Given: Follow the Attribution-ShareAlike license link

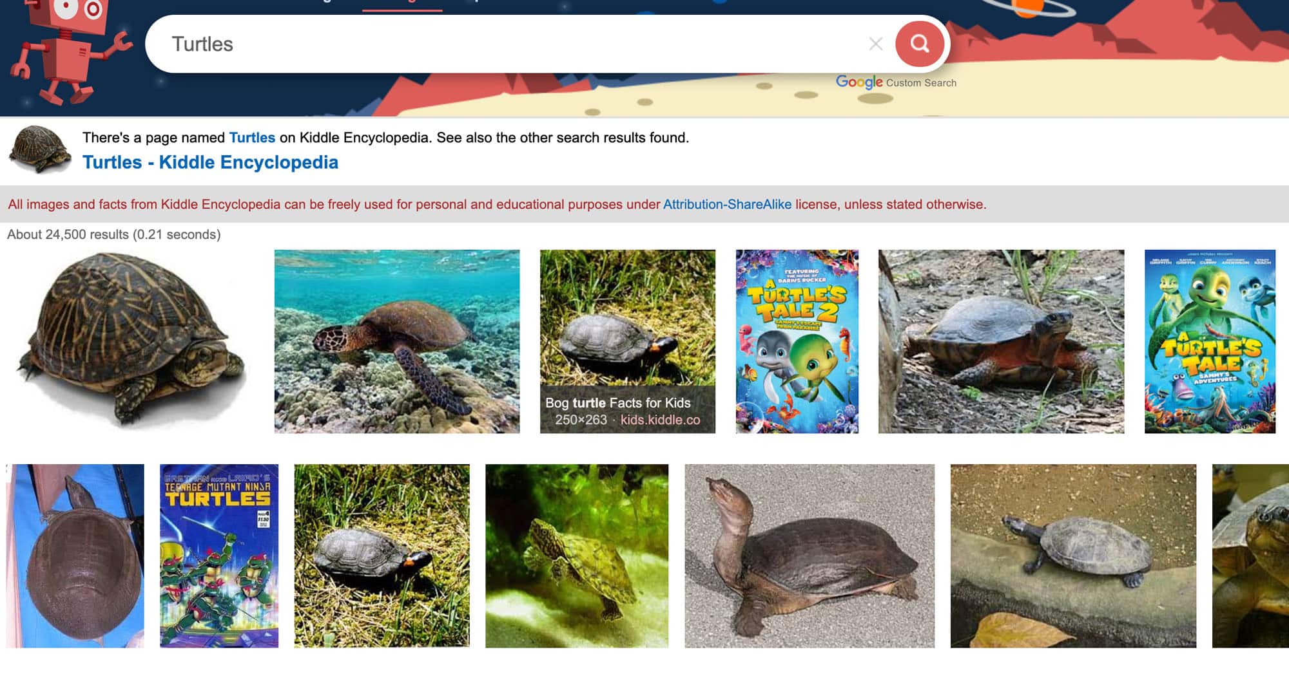Looking at the screenshot, I should tap(727, 205).
